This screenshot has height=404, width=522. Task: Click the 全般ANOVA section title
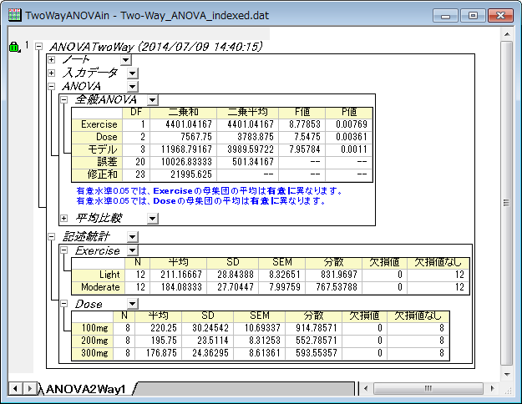pos(106,99)
